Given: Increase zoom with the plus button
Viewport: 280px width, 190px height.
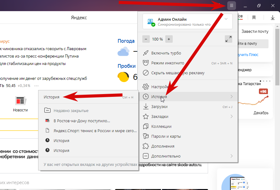Looking at the screenshot, I should [x=169, y=39].
